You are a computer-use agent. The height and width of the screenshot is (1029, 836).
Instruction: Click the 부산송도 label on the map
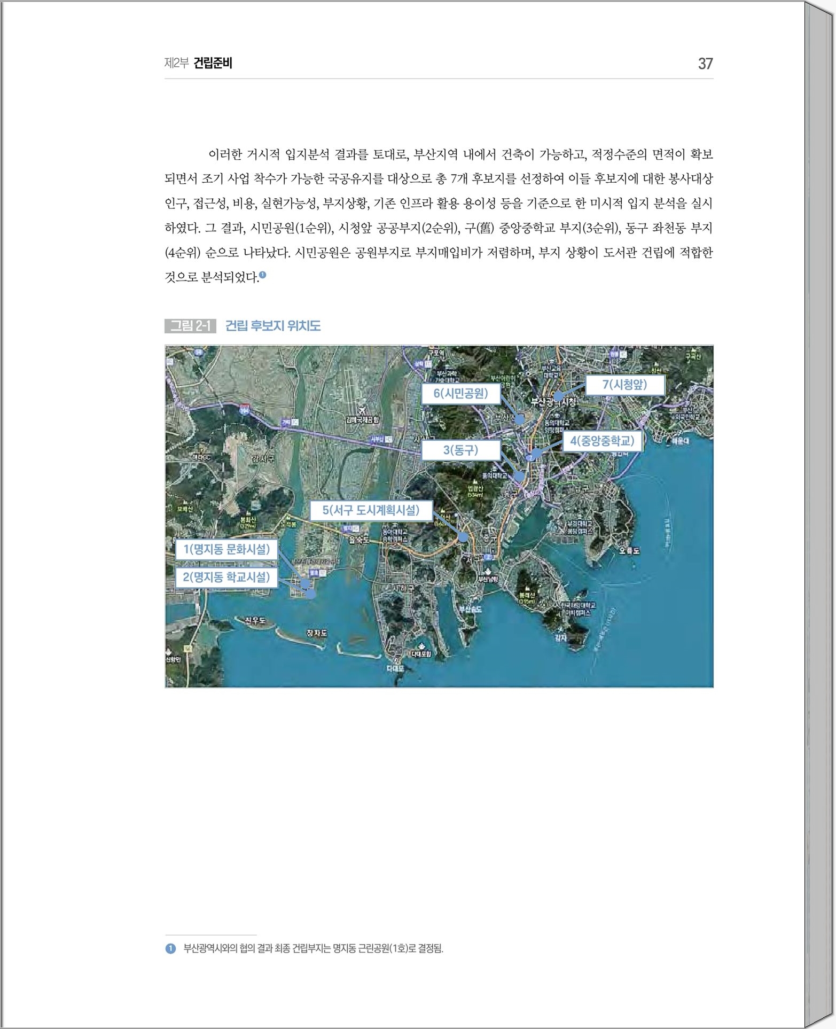point(470,609)
